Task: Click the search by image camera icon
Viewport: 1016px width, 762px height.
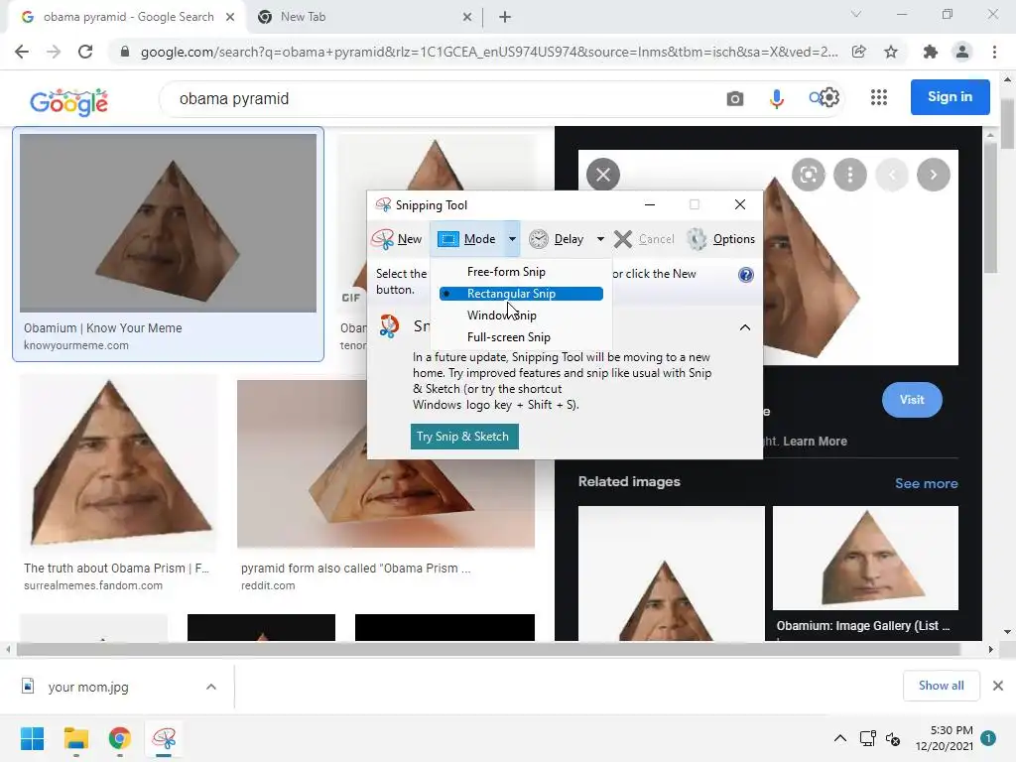Action: tap(735, 99)
